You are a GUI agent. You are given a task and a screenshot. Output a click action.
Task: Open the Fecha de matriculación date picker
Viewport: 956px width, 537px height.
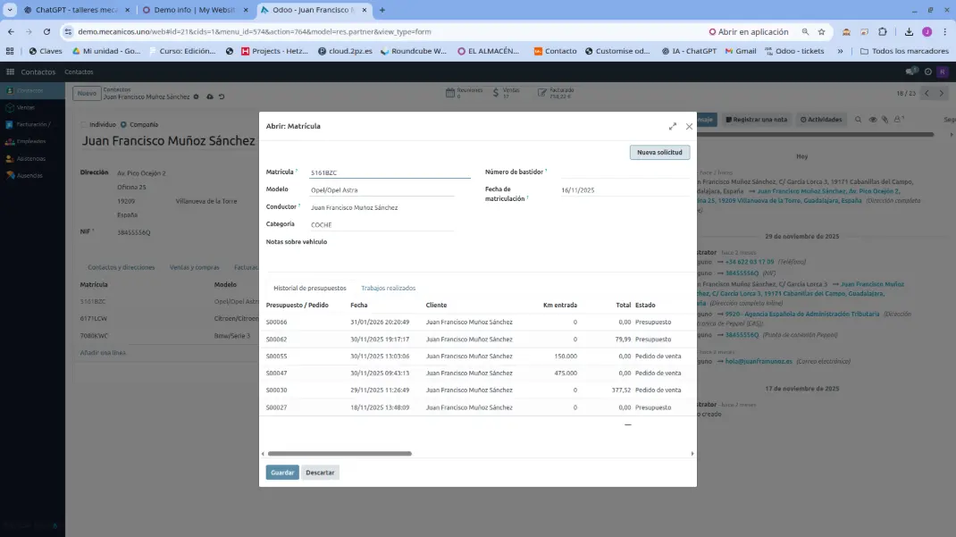click(624, 190)
